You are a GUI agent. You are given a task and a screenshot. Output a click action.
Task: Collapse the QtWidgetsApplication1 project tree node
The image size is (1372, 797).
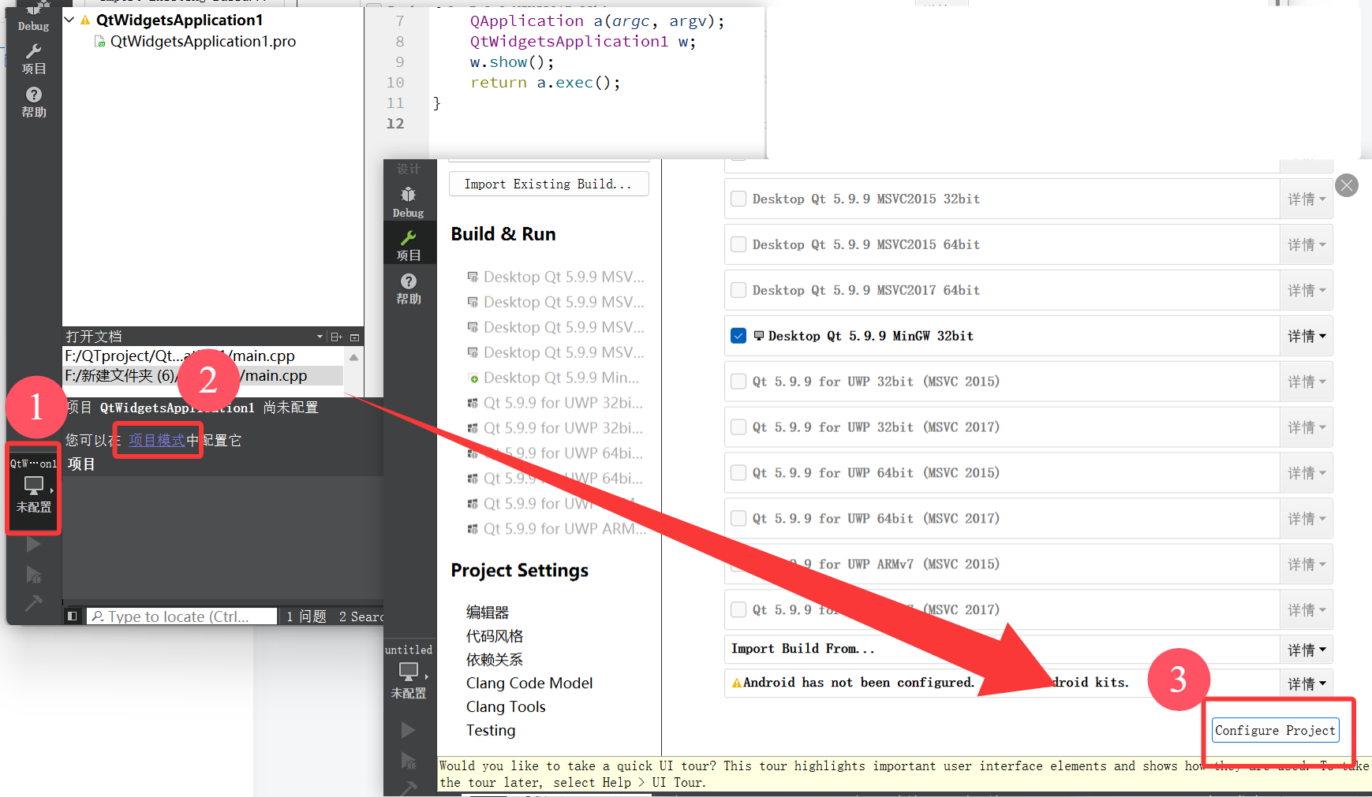(x=70, y=20)
